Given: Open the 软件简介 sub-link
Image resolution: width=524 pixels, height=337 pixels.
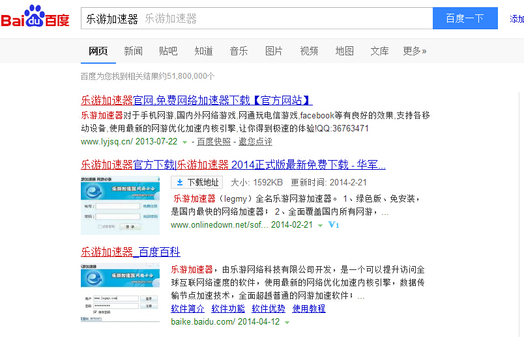Looking at the screenshot, I should pos(188,308).
